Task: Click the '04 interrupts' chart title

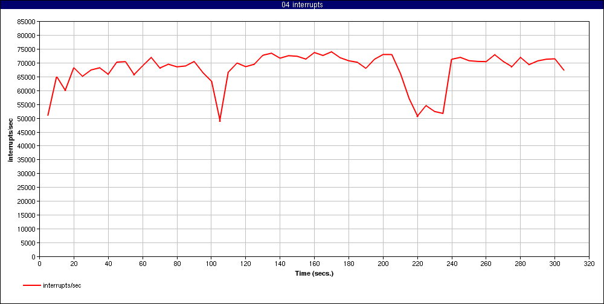Action: tap(302, 5)
